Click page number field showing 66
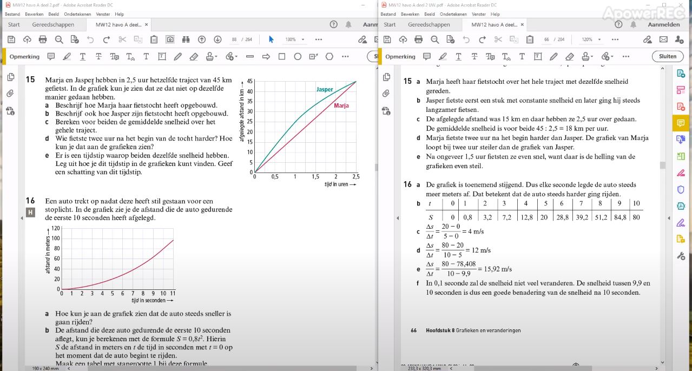Screen dimensions: 692x371 pos(547,39)
